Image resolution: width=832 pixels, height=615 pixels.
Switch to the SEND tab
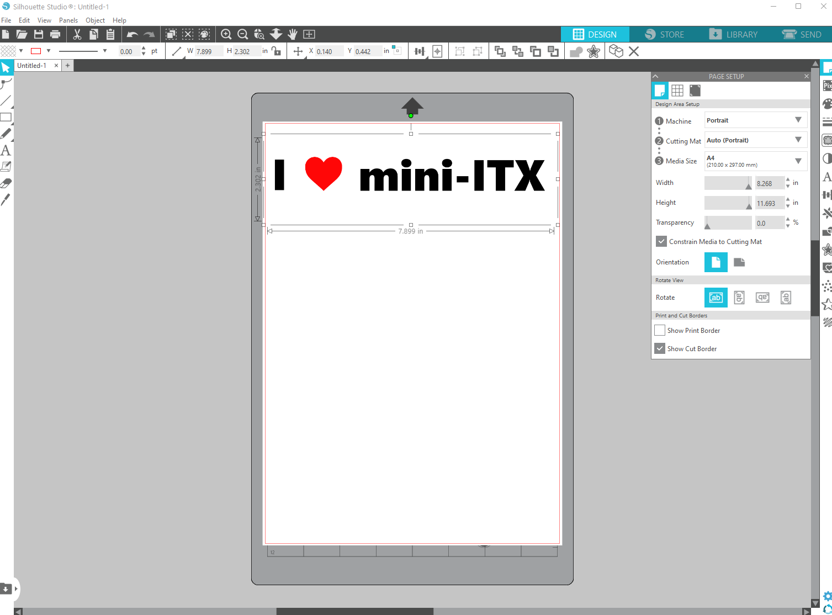[802, 34]
